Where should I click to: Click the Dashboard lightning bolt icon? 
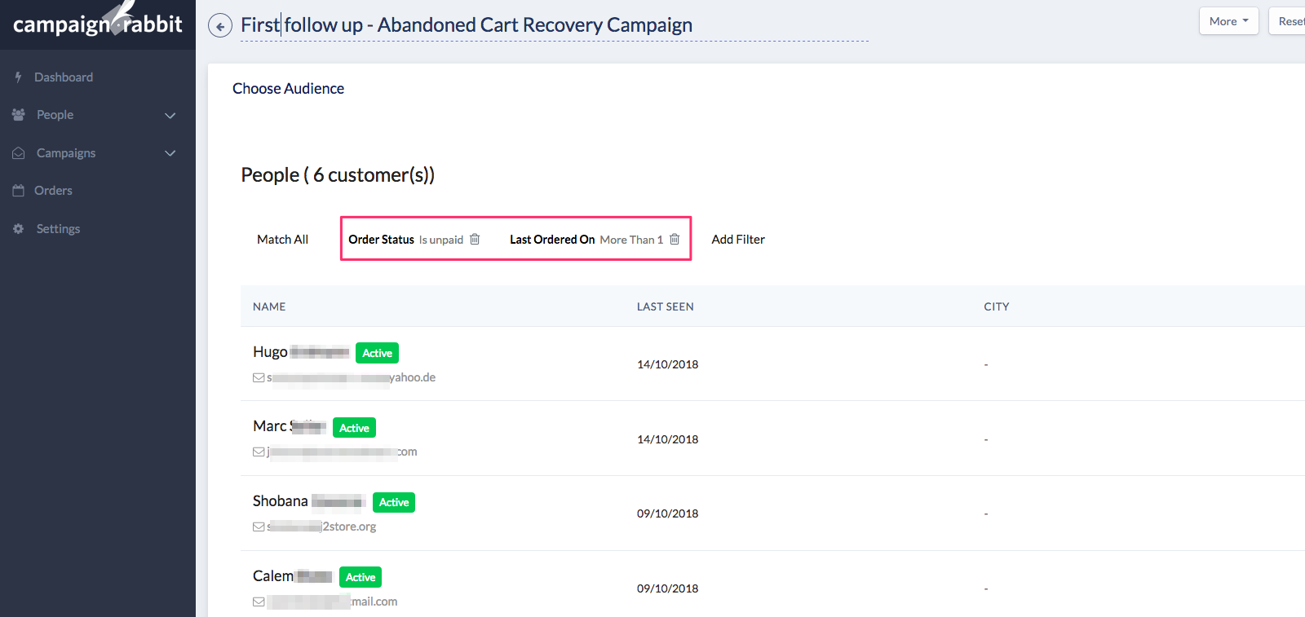(x=18, y=77)
